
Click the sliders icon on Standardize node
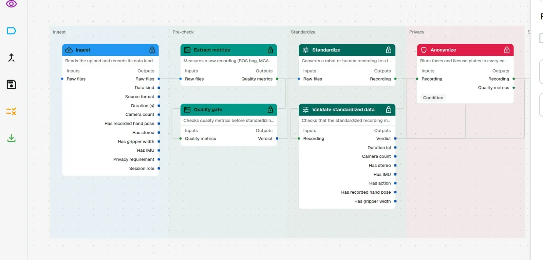305,50
